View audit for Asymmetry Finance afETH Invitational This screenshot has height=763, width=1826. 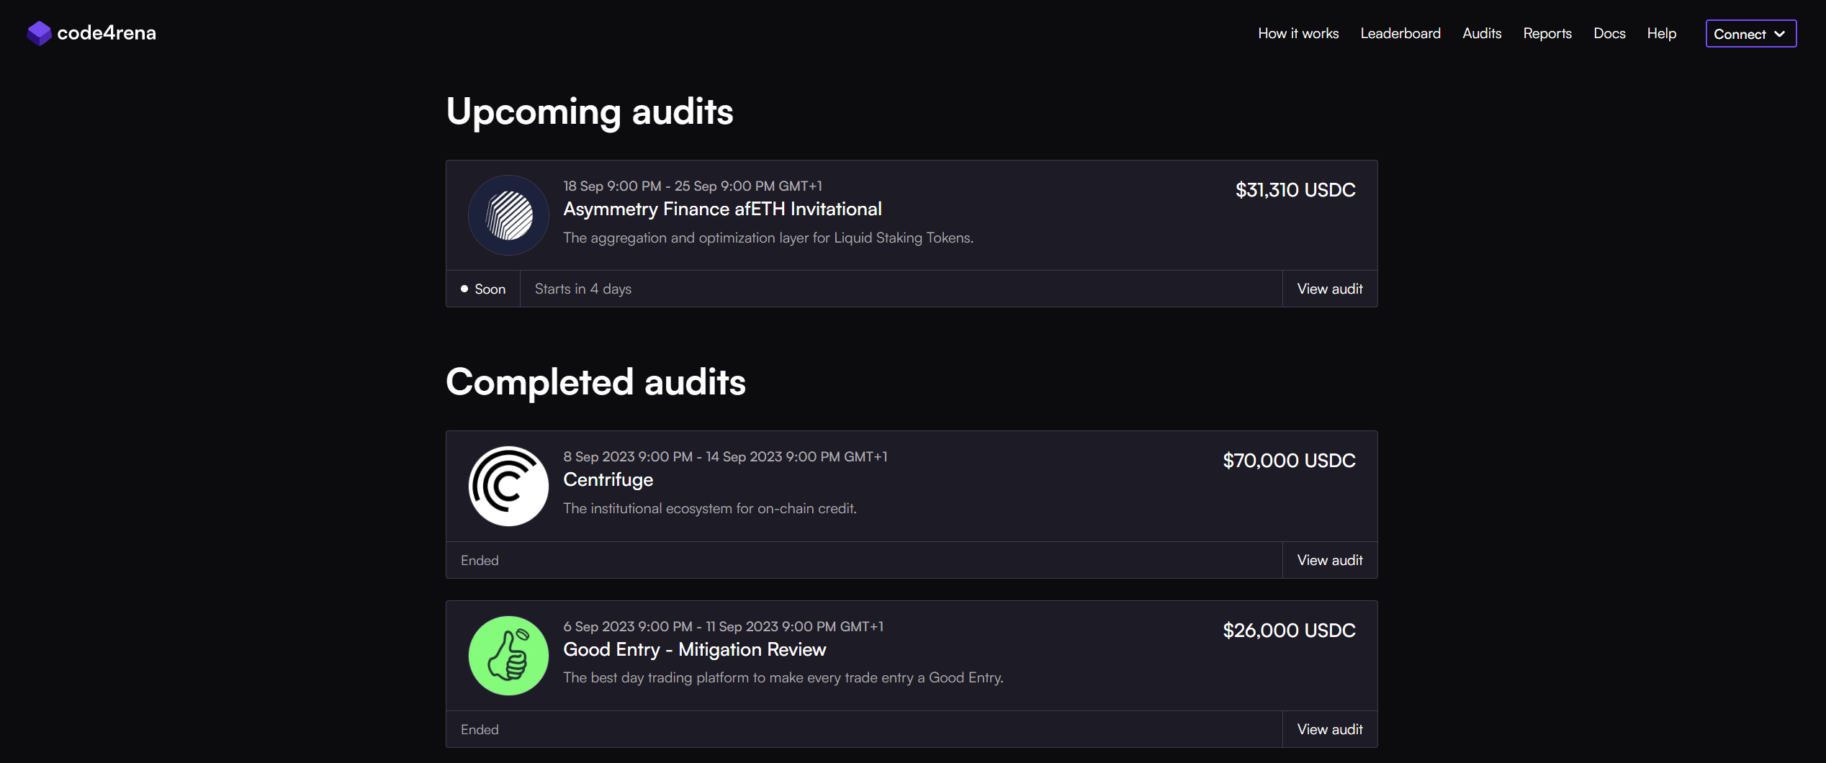point(1330,289)
